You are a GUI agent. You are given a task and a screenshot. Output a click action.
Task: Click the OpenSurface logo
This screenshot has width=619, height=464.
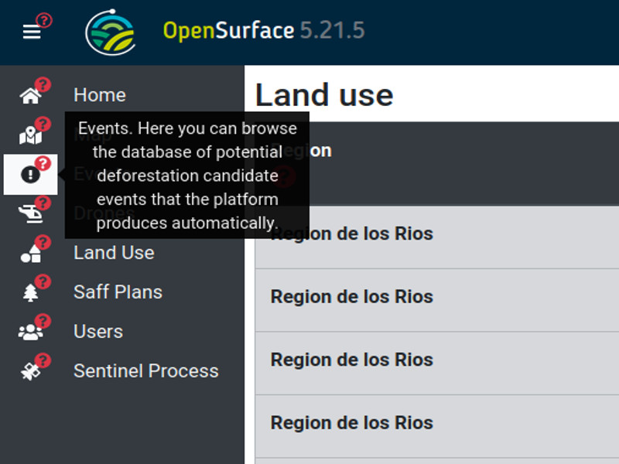(x=111, y=32)
